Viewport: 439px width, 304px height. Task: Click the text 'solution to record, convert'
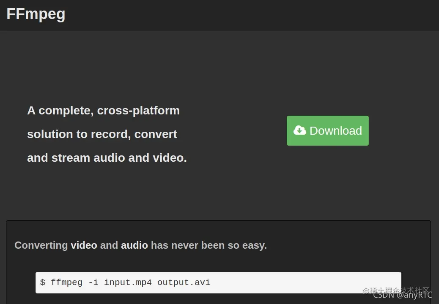click(x=102, y=134)
